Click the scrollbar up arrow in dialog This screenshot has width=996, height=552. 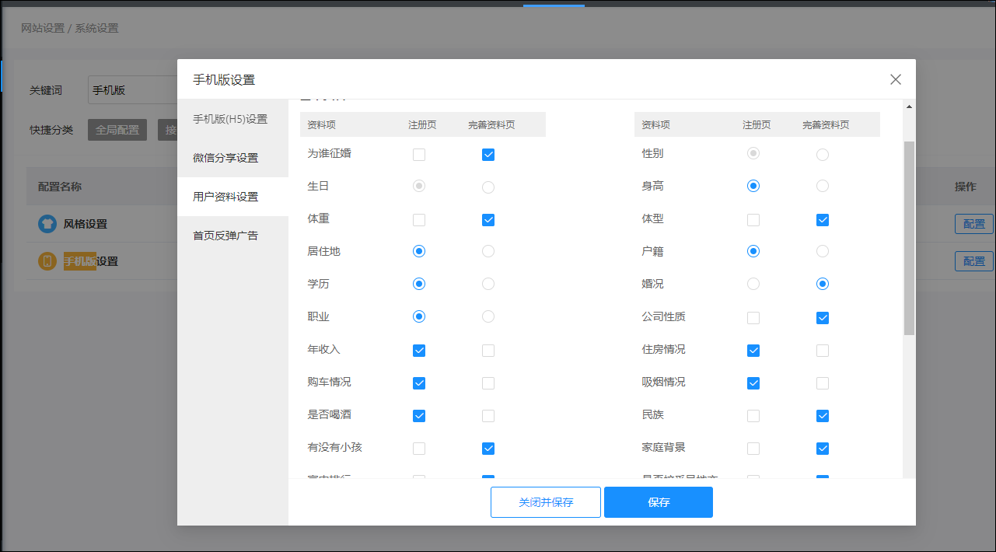[x=909, y=107]
